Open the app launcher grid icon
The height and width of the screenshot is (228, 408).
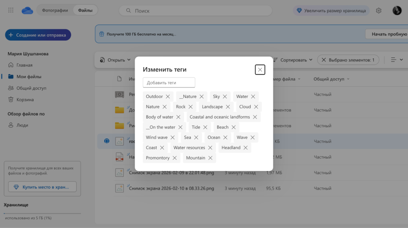[11, 10]
